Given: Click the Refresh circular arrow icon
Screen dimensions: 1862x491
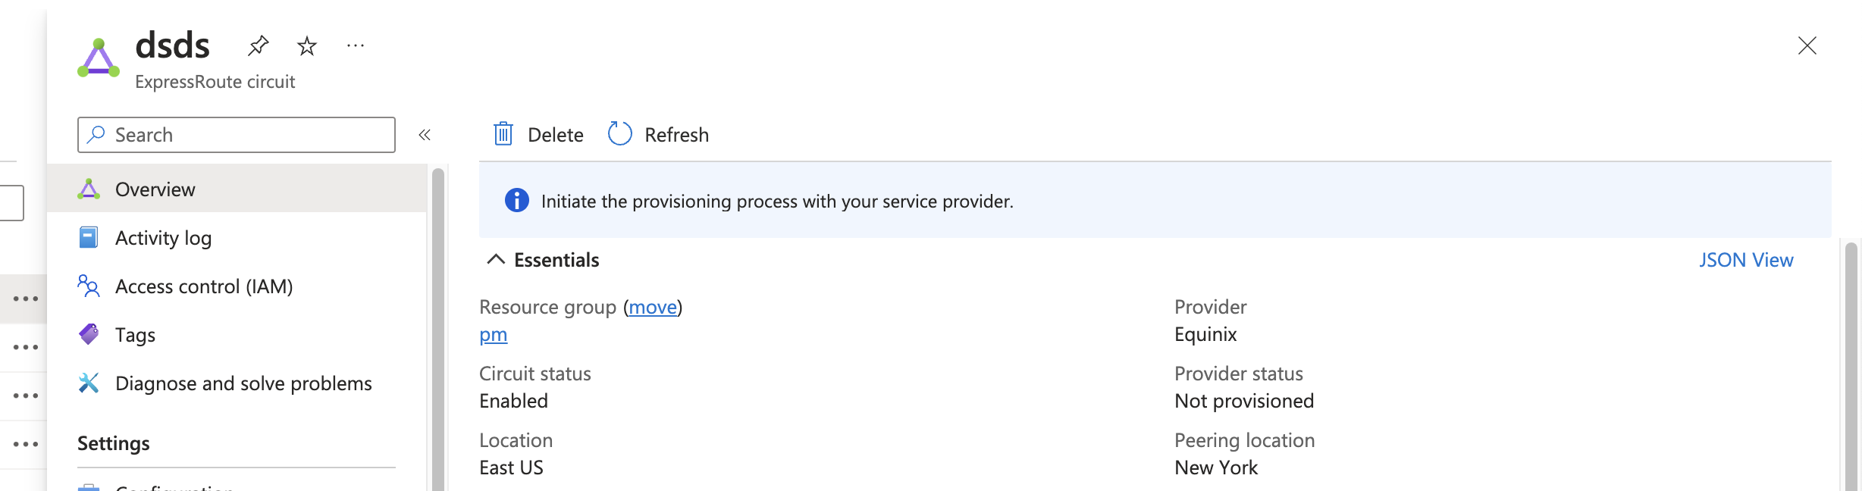Looking at the screenshot, I should tap(620, 133).
